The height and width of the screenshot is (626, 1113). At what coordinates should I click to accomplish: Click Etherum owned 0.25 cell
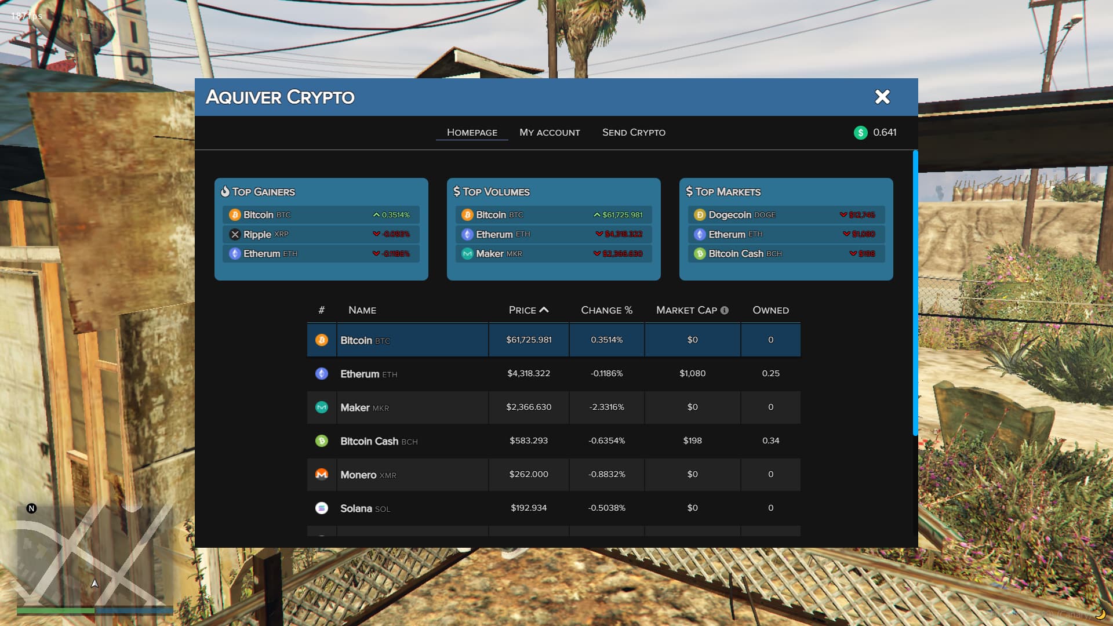point(771,373)
